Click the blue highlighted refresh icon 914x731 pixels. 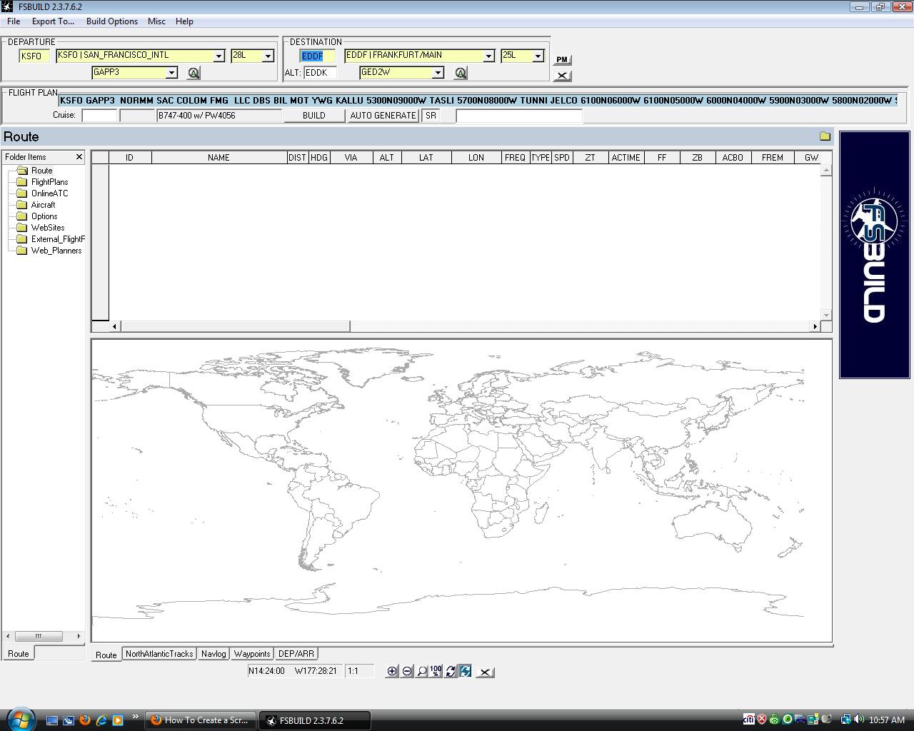coord(466,671)
